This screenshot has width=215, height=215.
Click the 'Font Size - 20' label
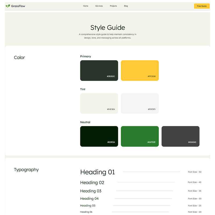click(x=195, y=212)
